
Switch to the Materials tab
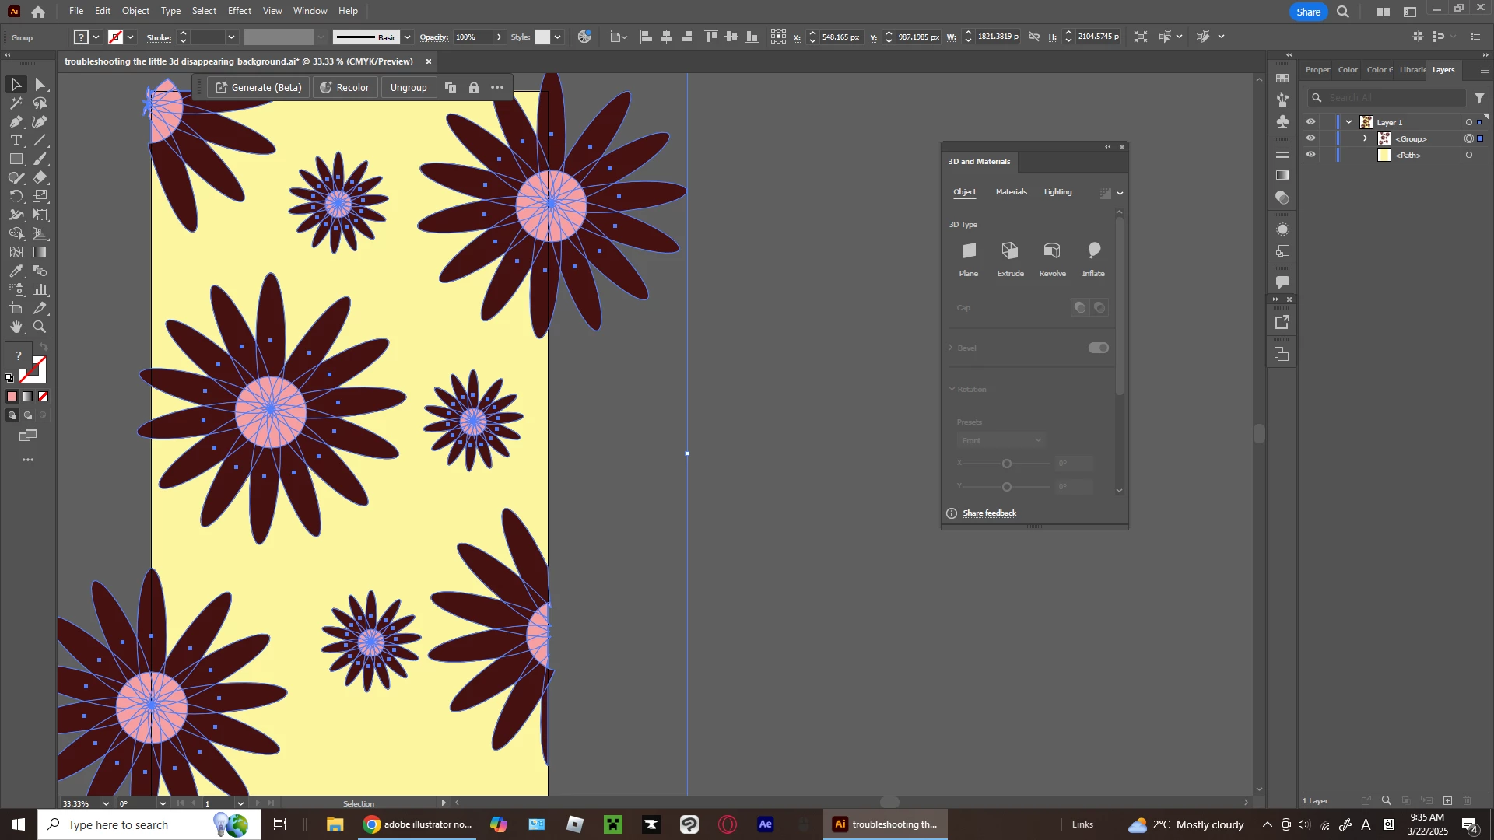tap(1011, 192)
